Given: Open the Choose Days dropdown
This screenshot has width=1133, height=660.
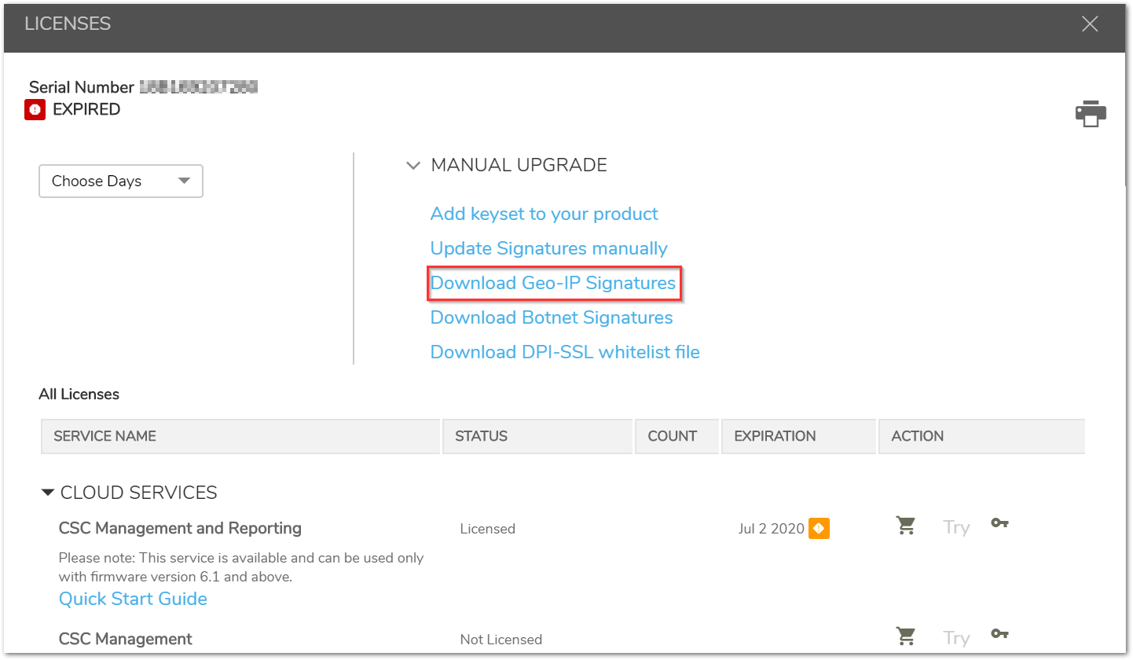Looking at the screenshot, I should (121, 181).
